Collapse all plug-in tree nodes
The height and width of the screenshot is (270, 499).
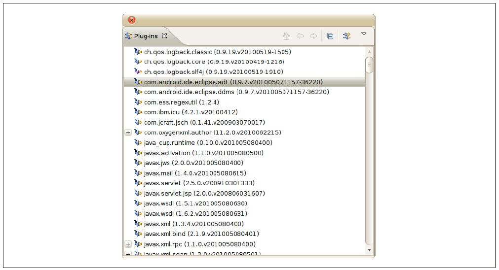330,36
